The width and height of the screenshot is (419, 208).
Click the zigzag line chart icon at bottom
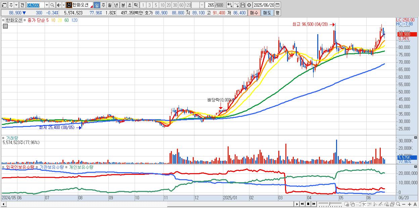[375, 204]
